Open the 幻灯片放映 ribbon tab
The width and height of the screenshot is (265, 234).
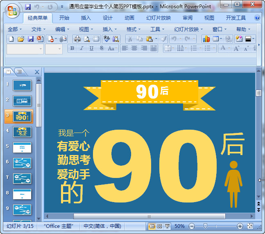point(159,18)
